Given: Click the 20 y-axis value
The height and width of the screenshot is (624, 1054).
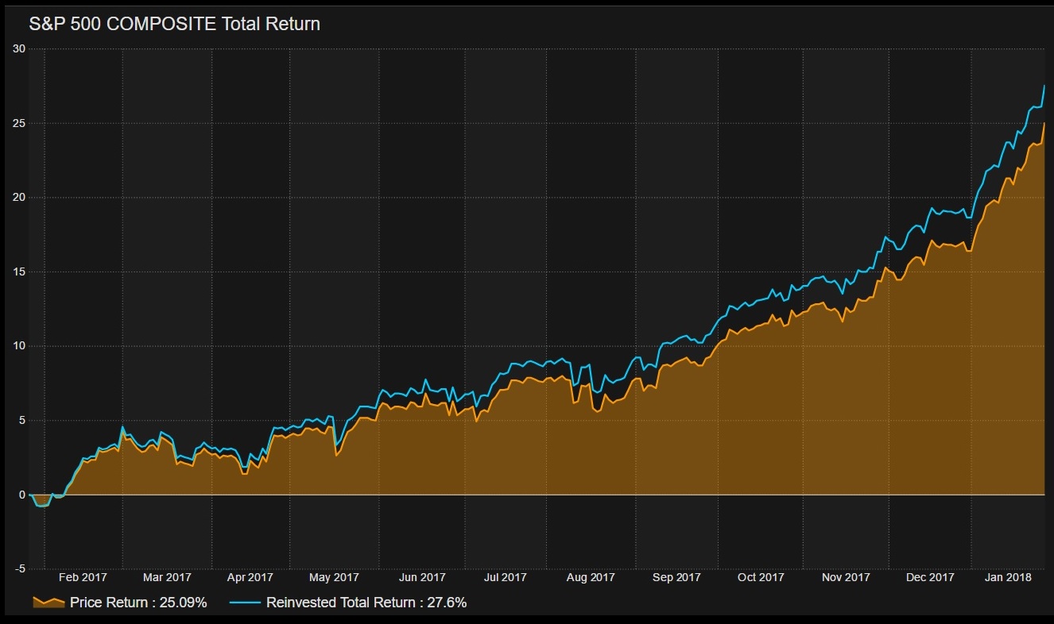Looking at the screenshot, I should pos(19,197).
